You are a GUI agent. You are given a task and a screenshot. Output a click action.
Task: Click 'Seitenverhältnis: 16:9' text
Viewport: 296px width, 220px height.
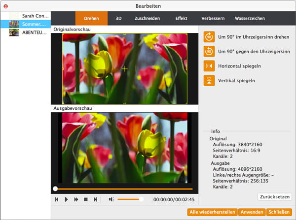(236, 150)
